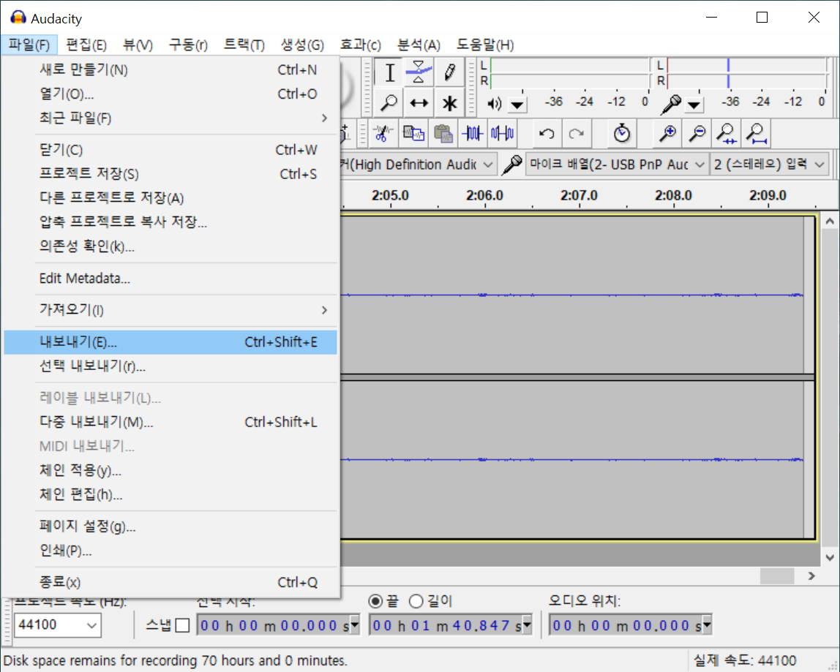Open the 효과(c) menu
This screenshot has width=840, height=672.
click(x=361, y=45)
